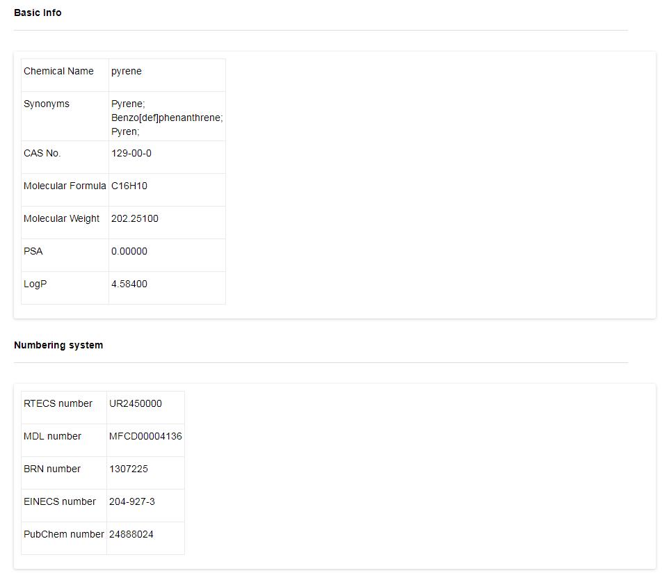Click the EINECS number value 204-927-3
The width and height of the screenshot is (669, 580).
click(x=132, y=501)
